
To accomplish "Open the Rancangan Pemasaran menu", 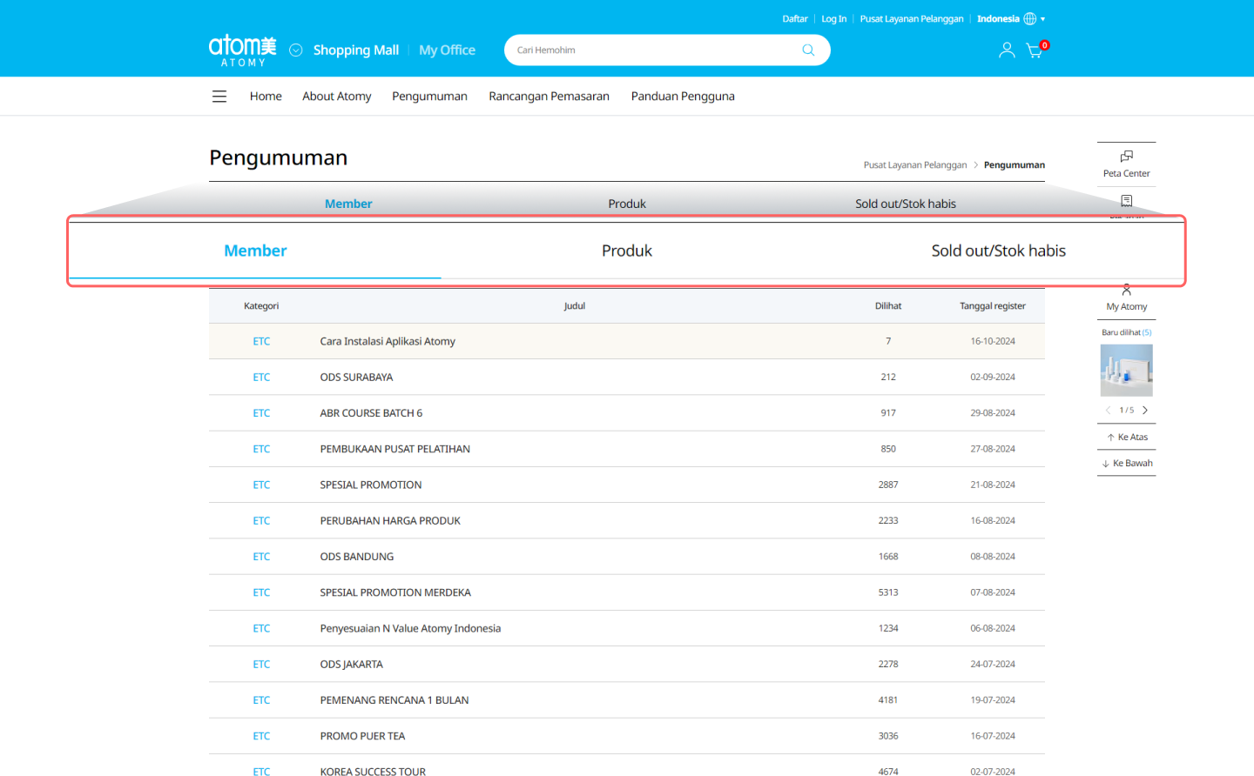I will tap(549, 97).
